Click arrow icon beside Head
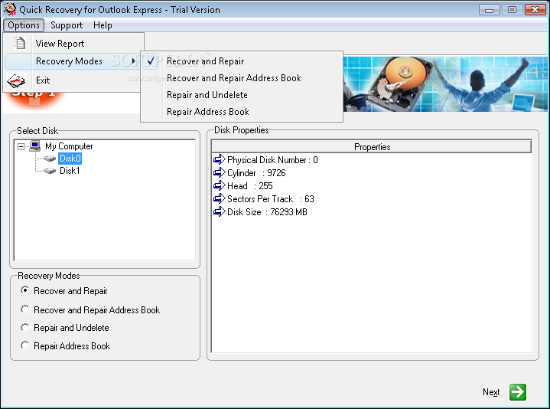 (x=220, y=185)
